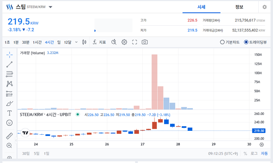Image resolution: width=273 pixels, height=163 pixels.
Task: Open candlestick chart style selector
Action: click(84, 42)
